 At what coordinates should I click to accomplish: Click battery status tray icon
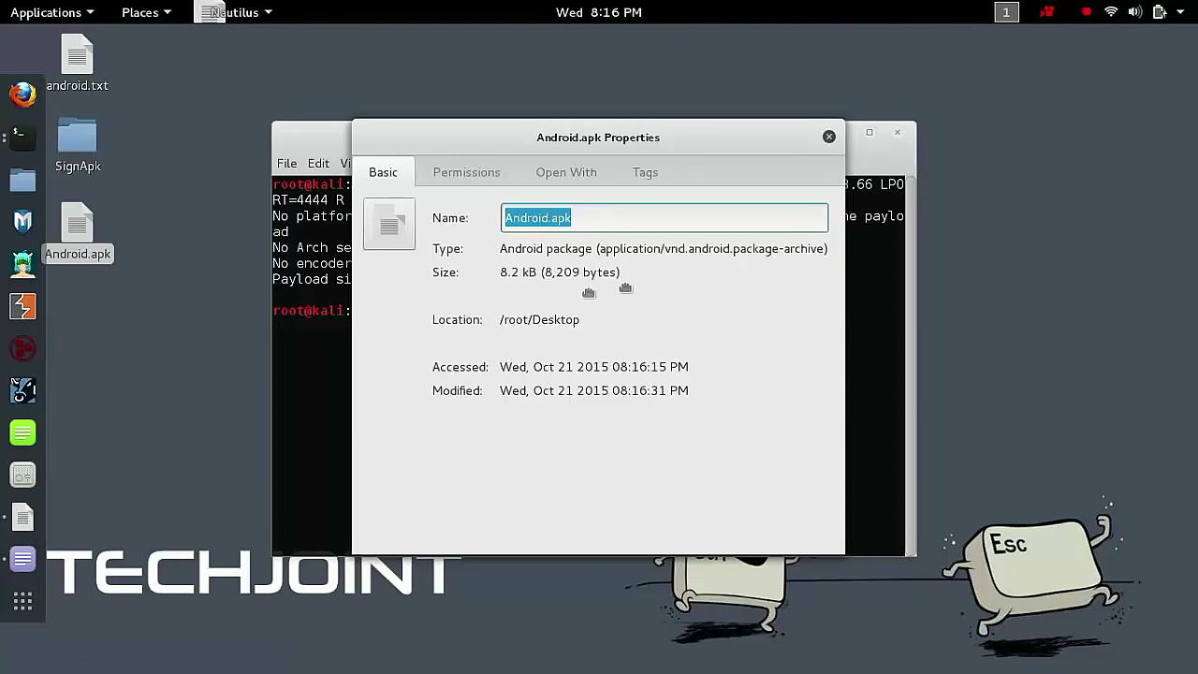(1159, 12)
